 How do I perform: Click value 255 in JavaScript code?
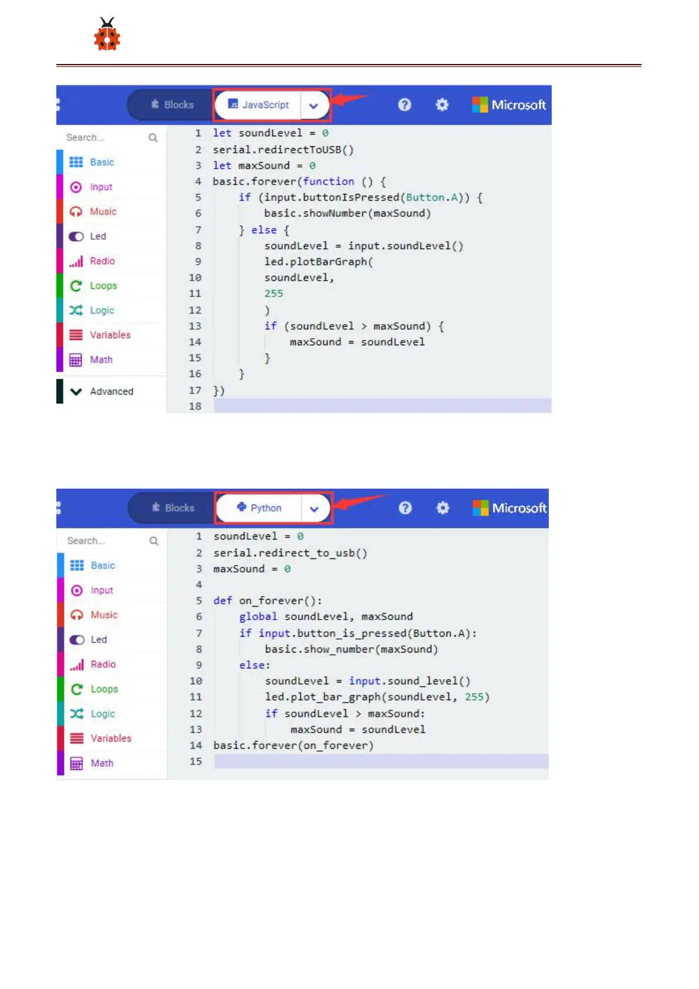coord(273,294)
